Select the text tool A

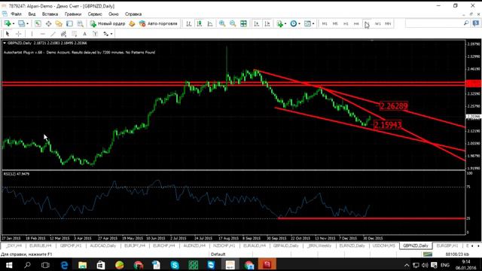pyautogui.click(x=84, y=34)
